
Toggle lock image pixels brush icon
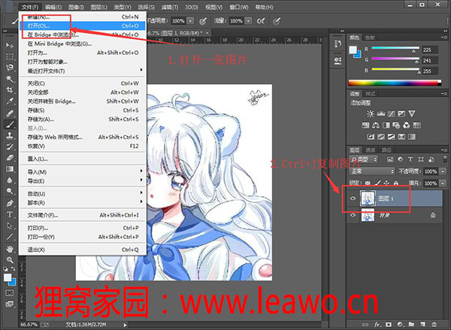pos(377,183)
